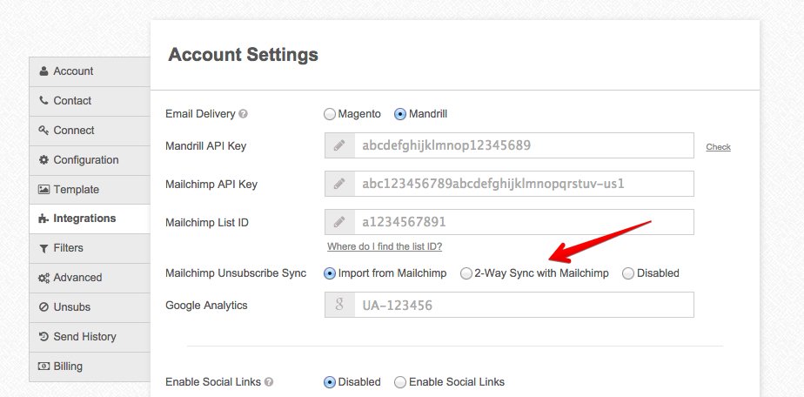Select the Enable Social Links radio button
The image size is (804, 397).
[400, 382]
